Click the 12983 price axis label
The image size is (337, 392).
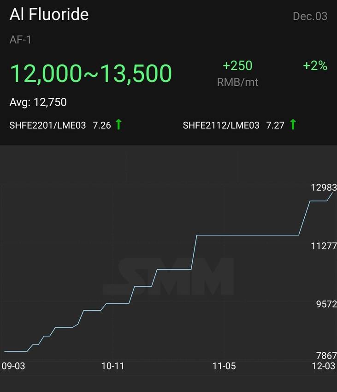(x=324, y=188)
